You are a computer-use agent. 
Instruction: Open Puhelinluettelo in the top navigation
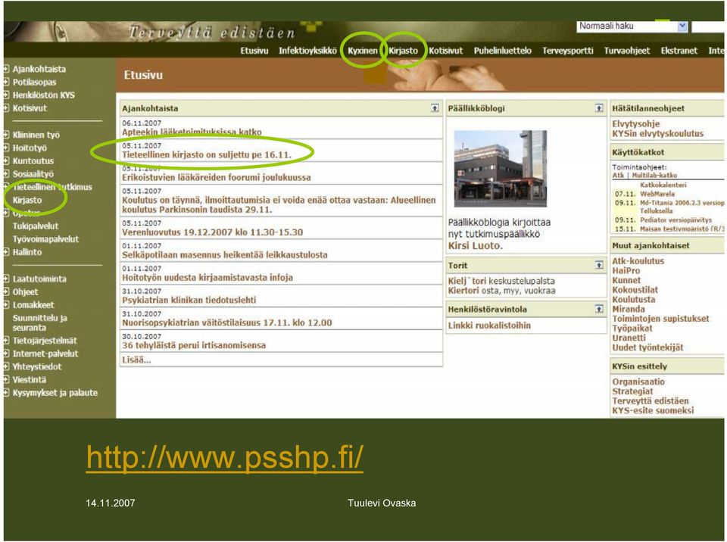(x=503, y=51)
